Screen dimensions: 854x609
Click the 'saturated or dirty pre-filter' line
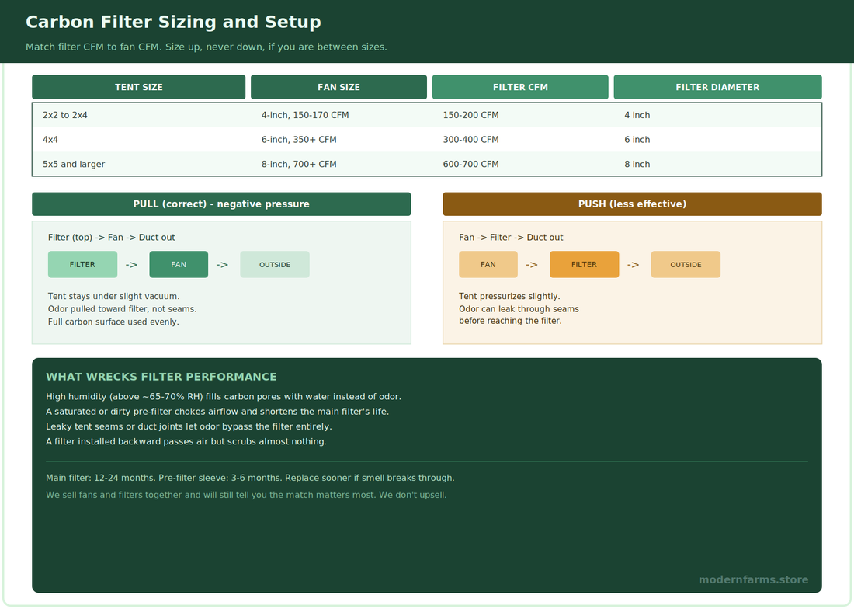pyautogui.click(x=217, y=412)
